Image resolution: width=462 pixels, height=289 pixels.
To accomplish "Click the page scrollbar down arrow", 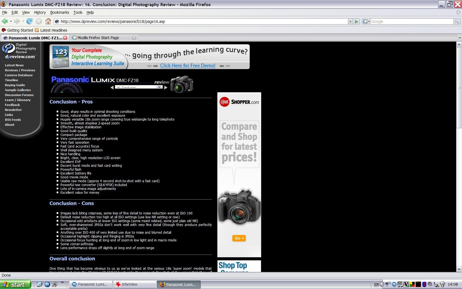I will pyautogui.click(x=459, y=269).
